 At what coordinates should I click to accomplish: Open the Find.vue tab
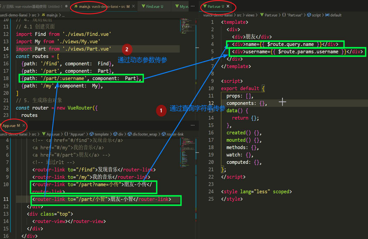tap(154, 7)
